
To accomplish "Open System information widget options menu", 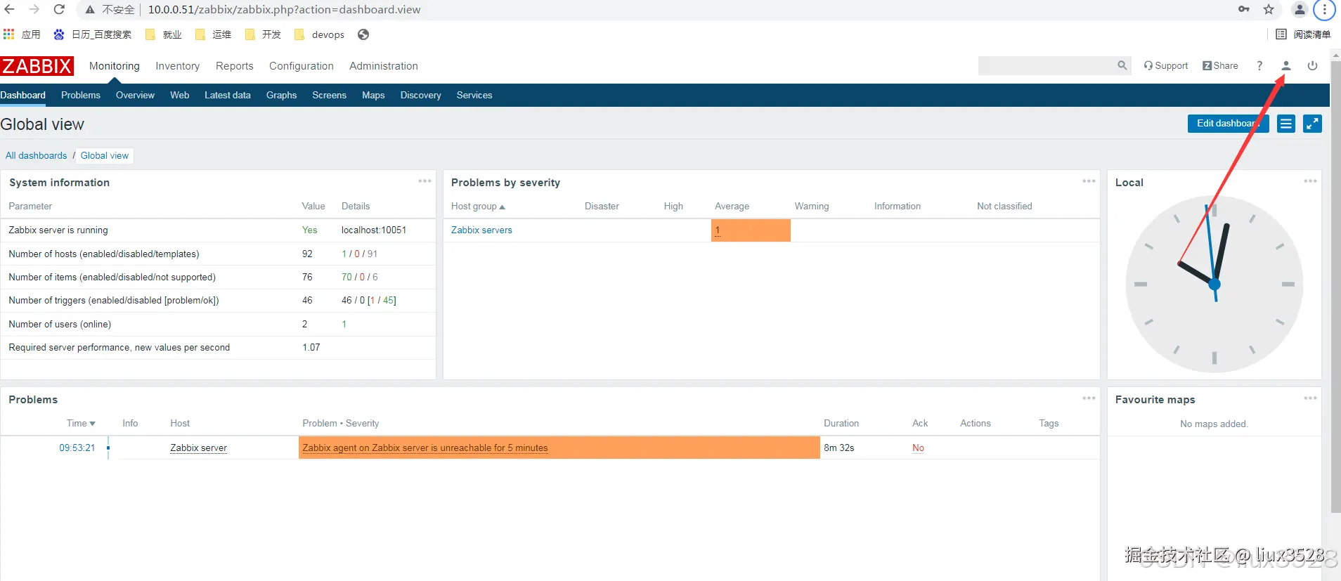I will tap(425, 181).
